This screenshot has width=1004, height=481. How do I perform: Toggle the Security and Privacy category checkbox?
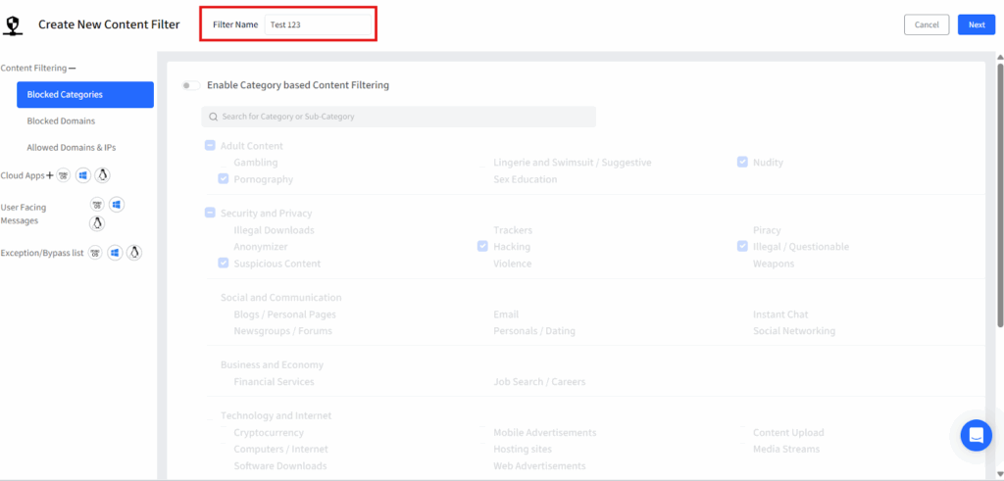coord(210,213)
